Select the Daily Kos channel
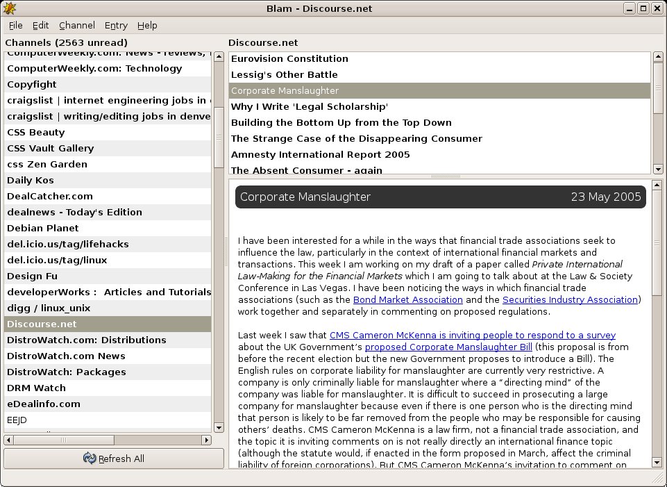The width and height of the screenshot is (667, 487). 108,180
